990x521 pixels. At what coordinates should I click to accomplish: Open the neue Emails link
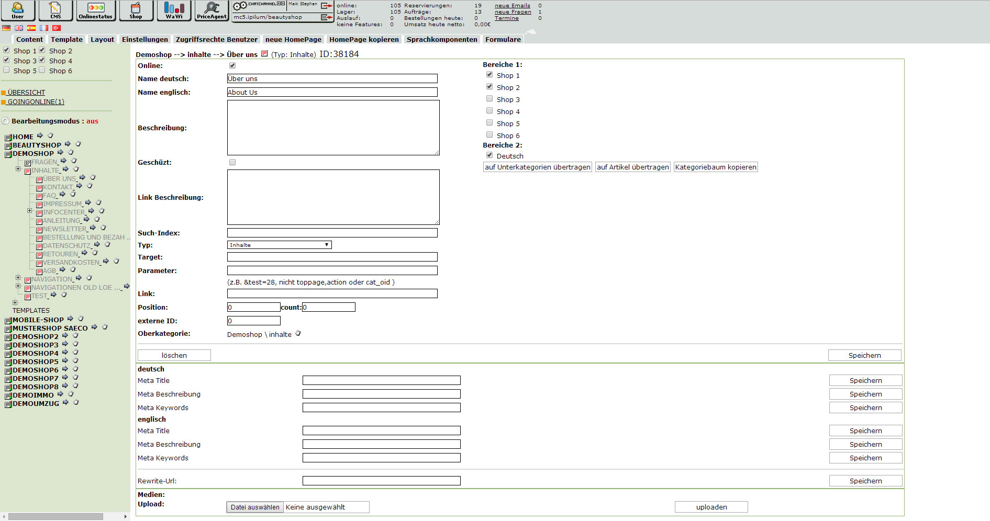(x=512, y=6)
